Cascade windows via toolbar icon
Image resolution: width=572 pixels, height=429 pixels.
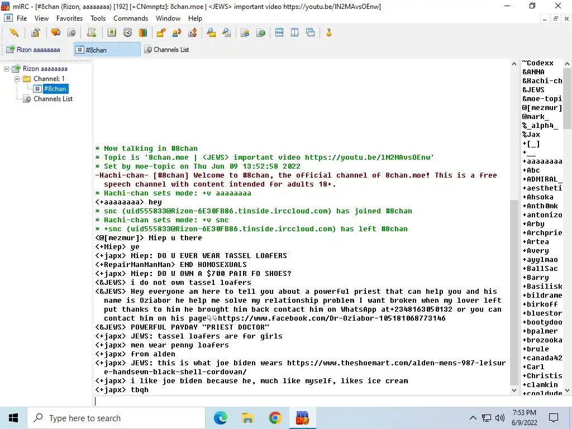point(311,33)
